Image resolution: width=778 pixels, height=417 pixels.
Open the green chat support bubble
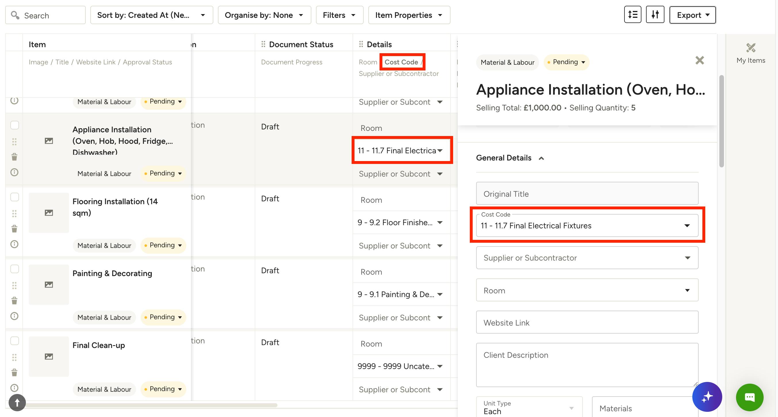coord(750,397)
